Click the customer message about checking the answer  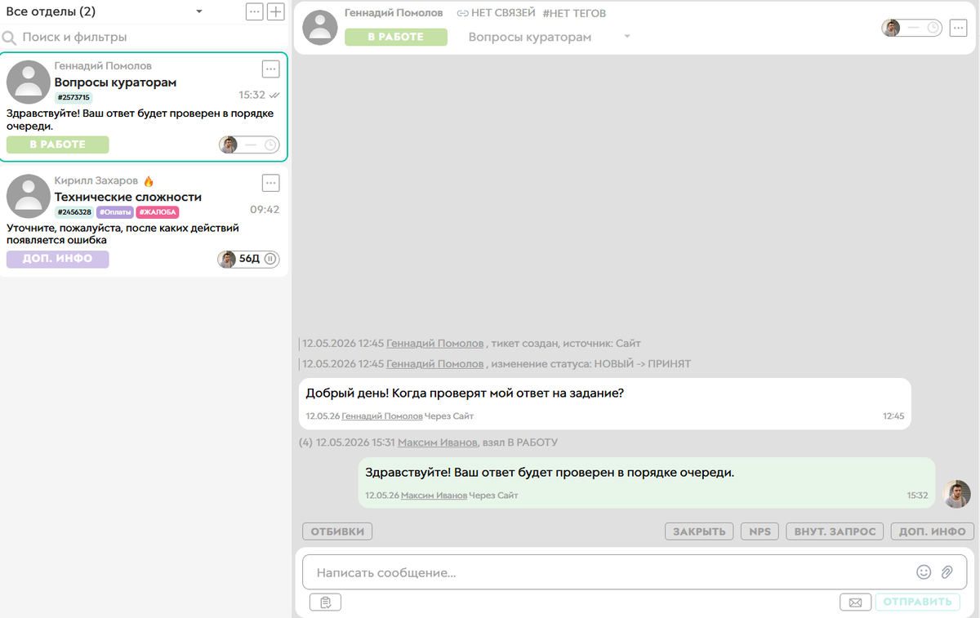(604, 403)
